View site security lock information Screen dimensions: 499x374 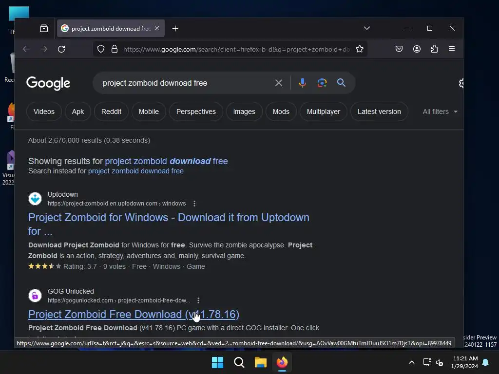[x=115, y=49]
